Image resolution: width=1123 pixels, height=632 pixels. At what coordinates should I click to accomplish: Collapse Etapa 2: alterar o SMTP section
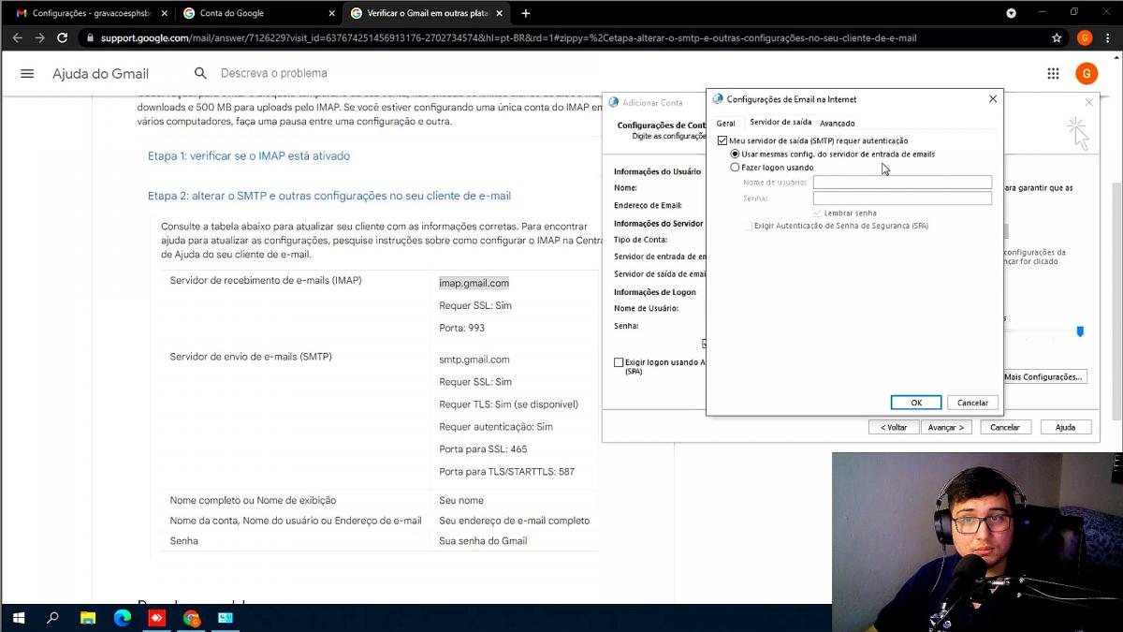pyautogui.click(x=329, y=196)
